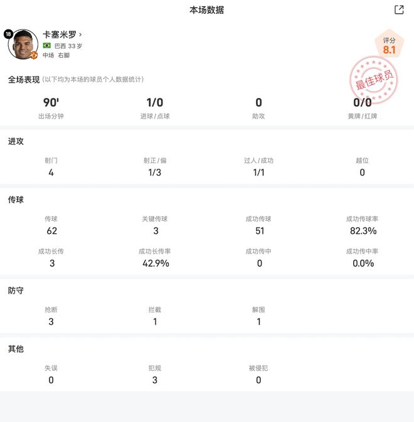Click the 8.1 rating badge
The image size is (414, 422).
pyautogui.click(x=389, y=46)
